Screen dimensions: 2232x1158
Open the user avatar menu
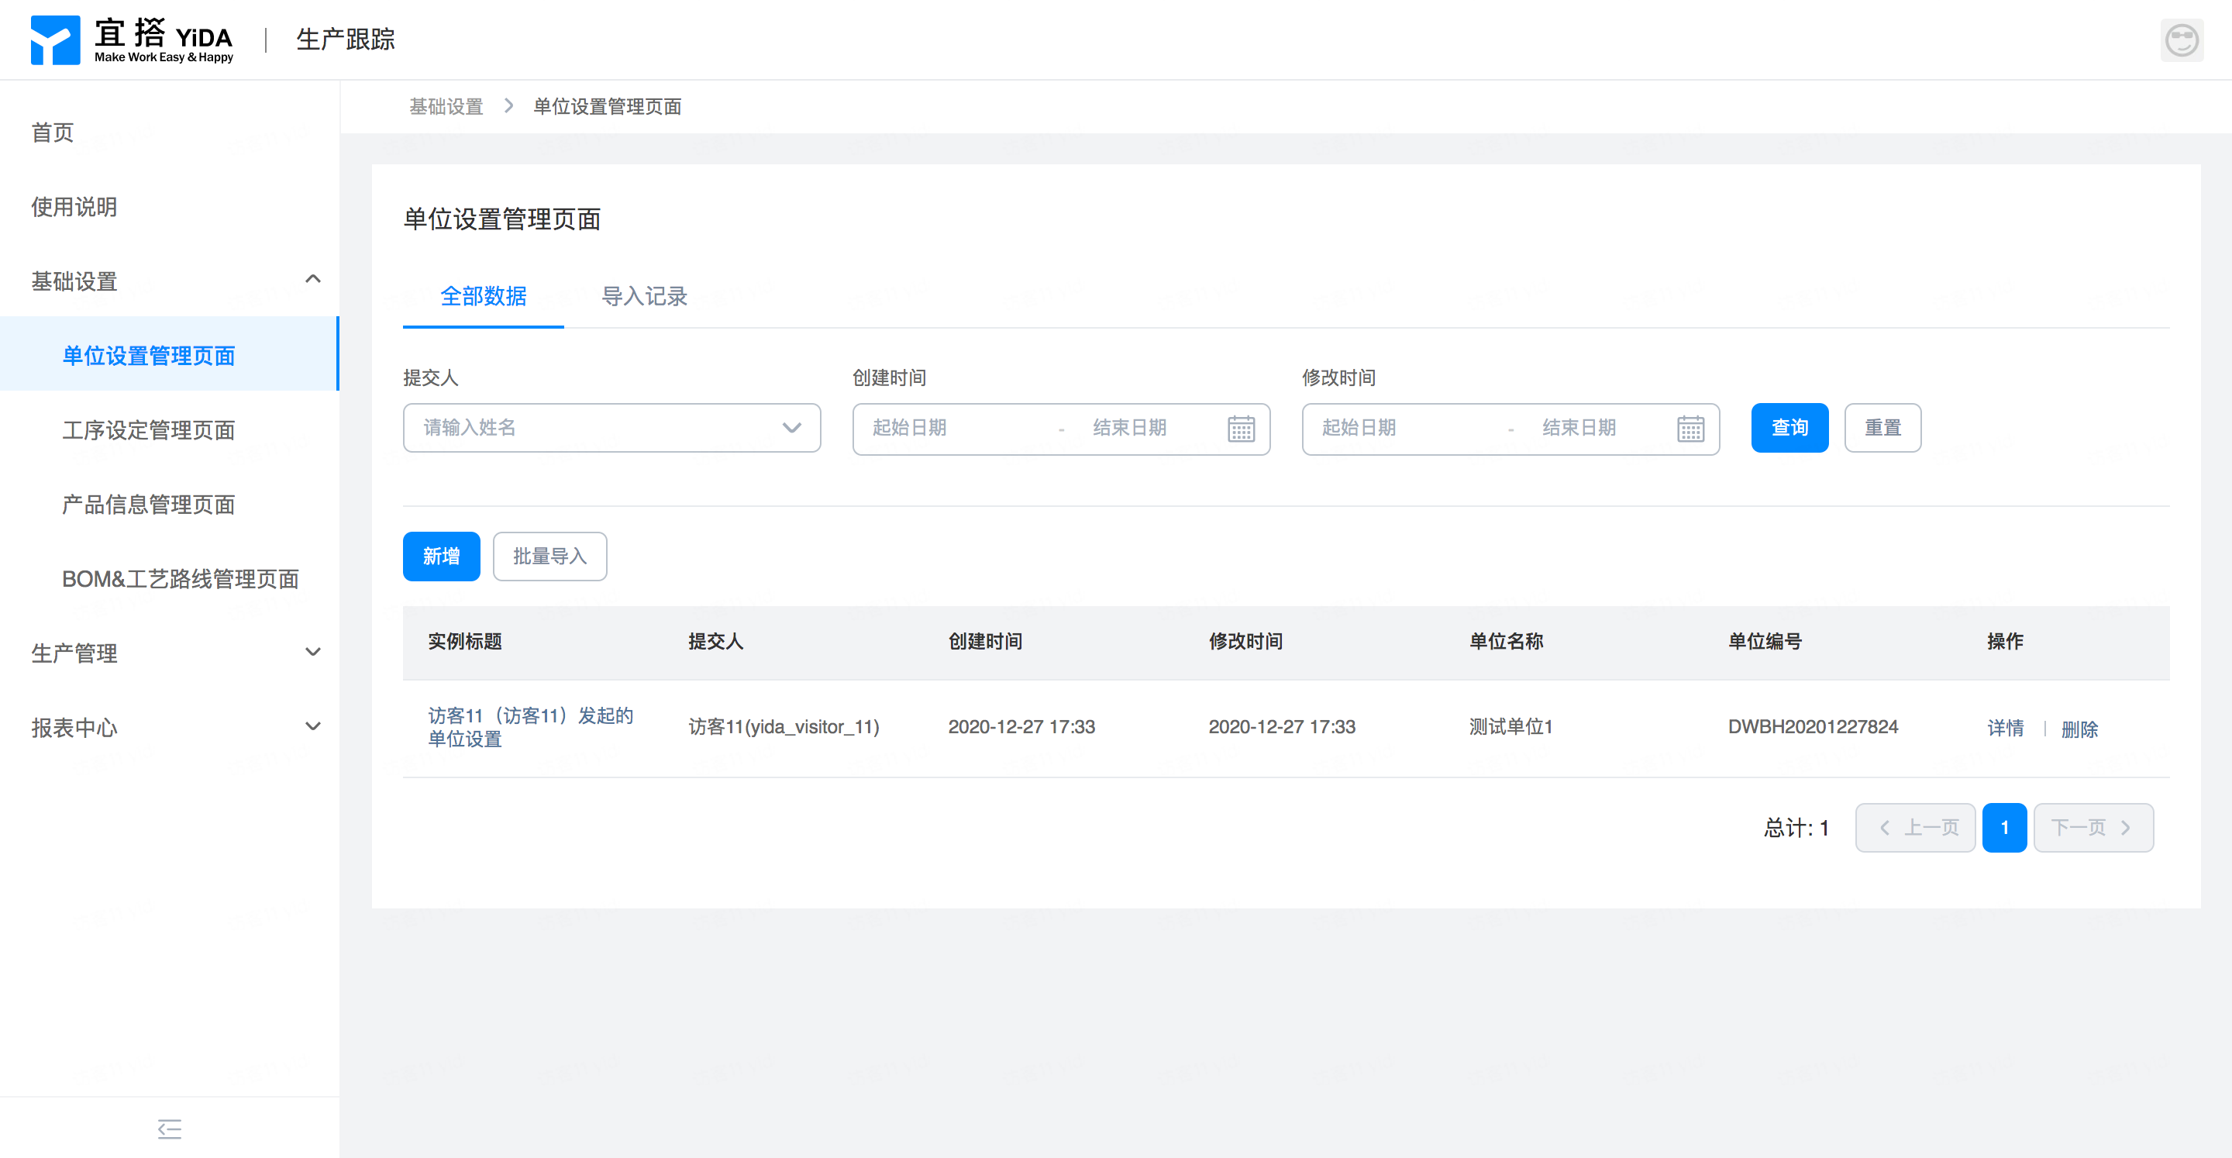tap(2181, 40)
